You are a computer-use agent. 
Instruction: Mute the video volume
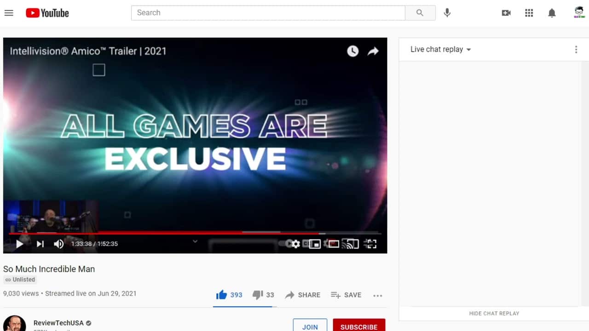click(58, 244)
